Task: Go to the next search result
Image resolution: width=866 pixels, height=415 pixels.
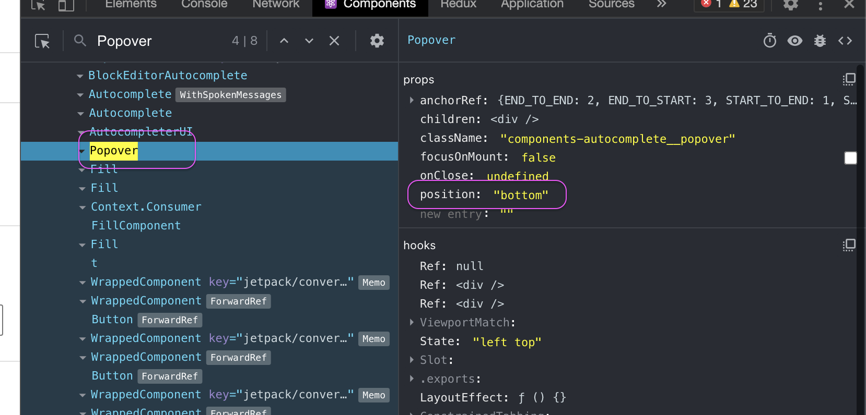Action: (309, 41)
